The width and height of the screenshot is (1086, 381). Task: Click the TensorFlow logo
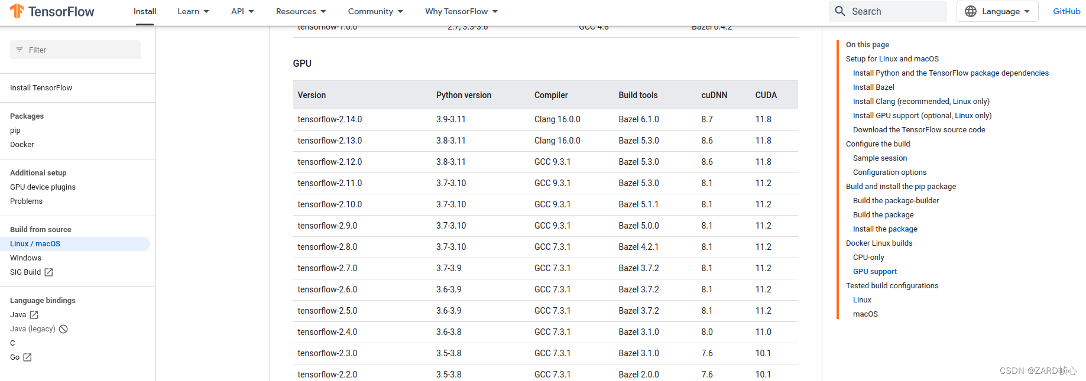coord(52,11)
